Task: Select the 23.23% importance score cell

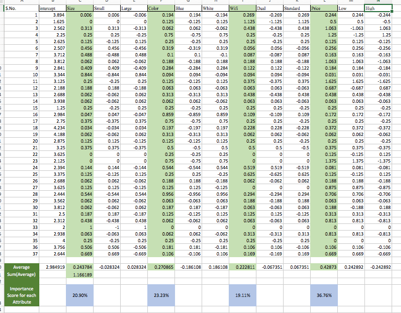Action: pos(161,295)
